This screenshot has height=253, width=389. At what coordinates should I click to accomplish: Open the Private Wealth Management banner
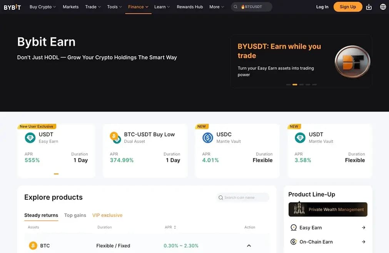tap(328, 209)
